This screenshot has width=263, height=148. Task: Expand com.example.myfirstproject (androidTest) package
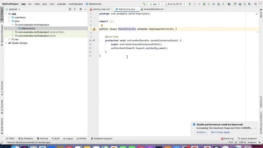click(12, 32)
